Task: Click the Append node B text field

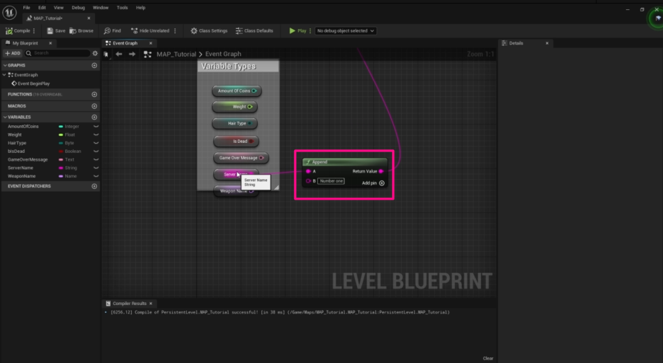Action: (331, 181)
